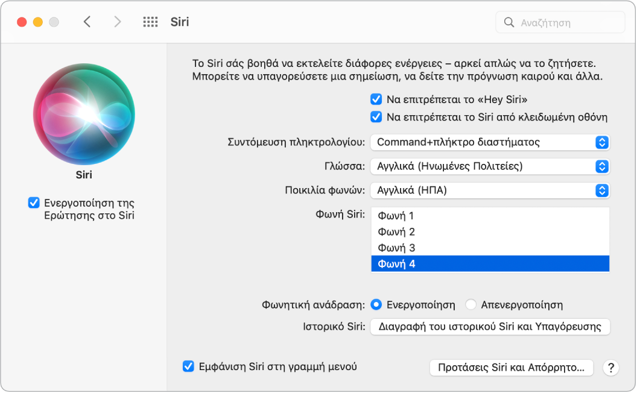This screenshot has height=393, width=637.
Task: Uncheck Ενεργοποίηση της Ερώτησης στο Siri
Action: point(33,203)
